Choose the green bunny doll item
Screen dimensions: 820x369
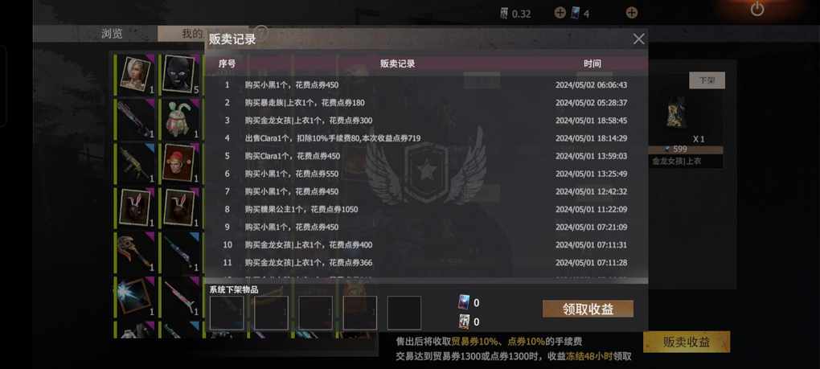coord(181,119)
